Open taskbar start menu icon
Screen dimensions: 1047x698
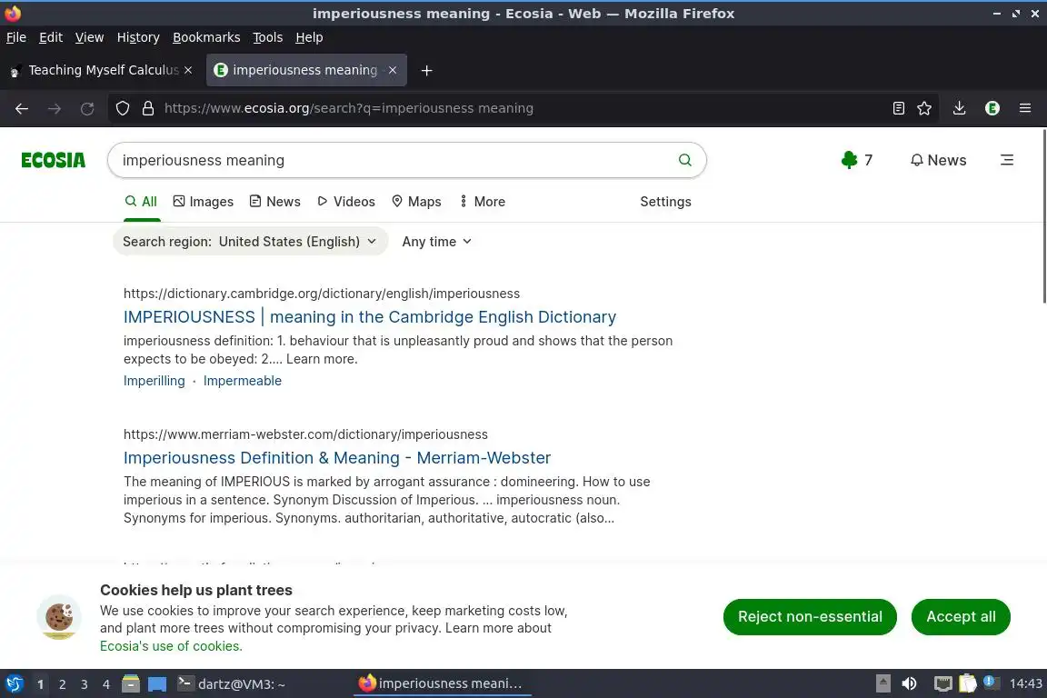[14, 683]
